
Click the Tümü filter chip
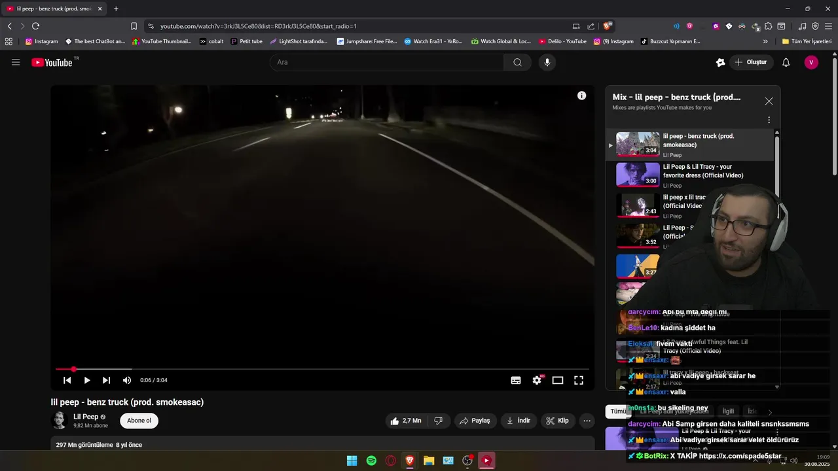tap(617, 411)
